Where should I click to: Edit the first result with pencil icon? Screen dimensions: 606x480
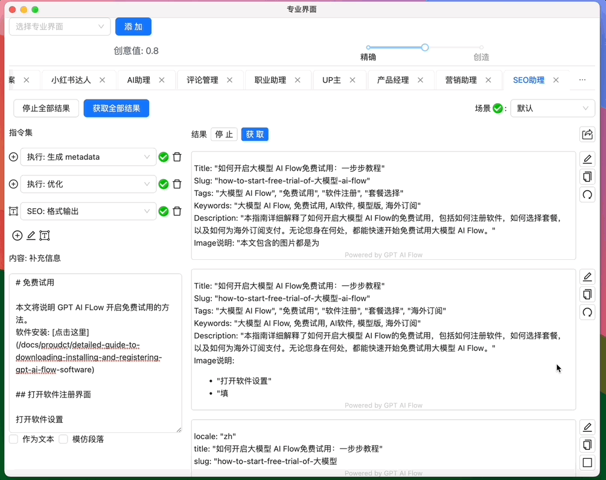(587, 159)
